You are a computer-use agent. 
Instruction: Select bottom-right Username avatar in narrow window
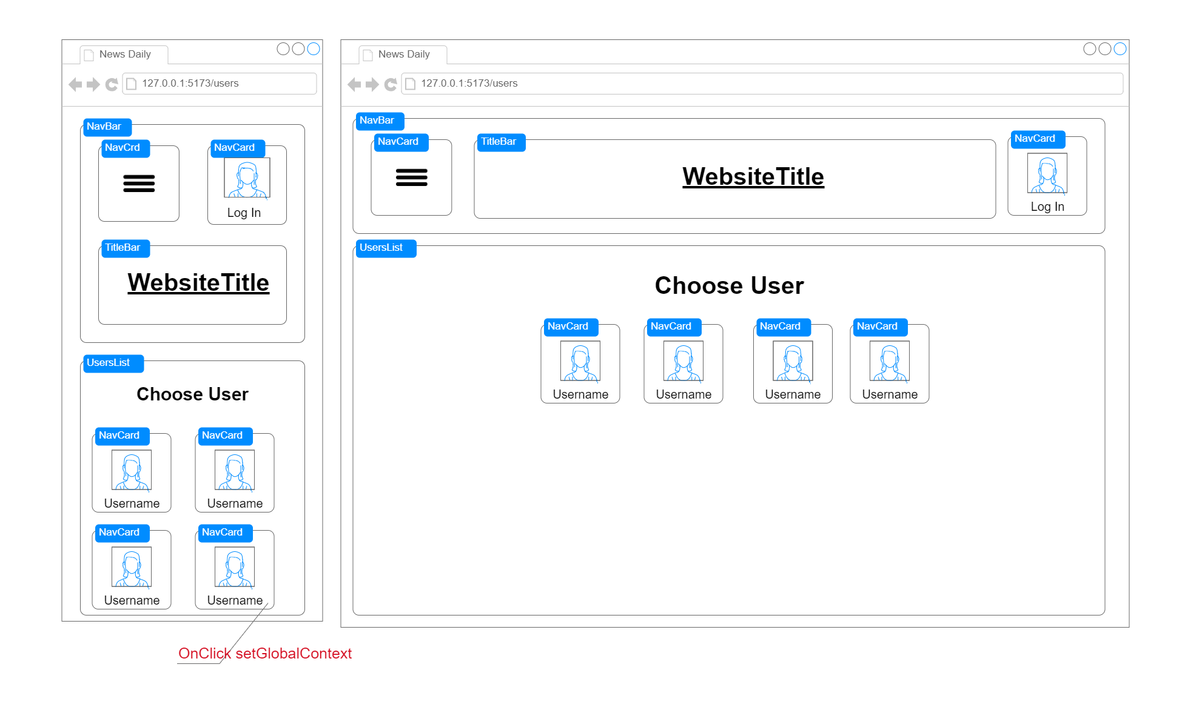tap(235, 567)
